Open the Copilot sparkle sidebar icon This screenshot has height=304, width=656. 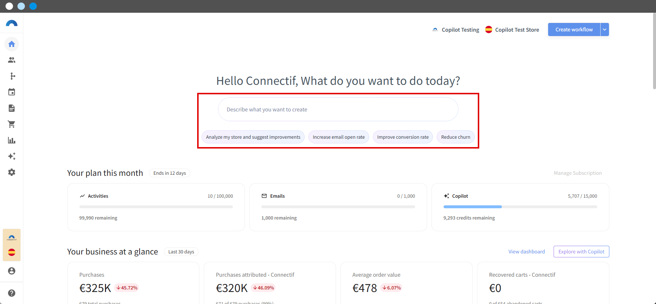(x=12, y=156)
